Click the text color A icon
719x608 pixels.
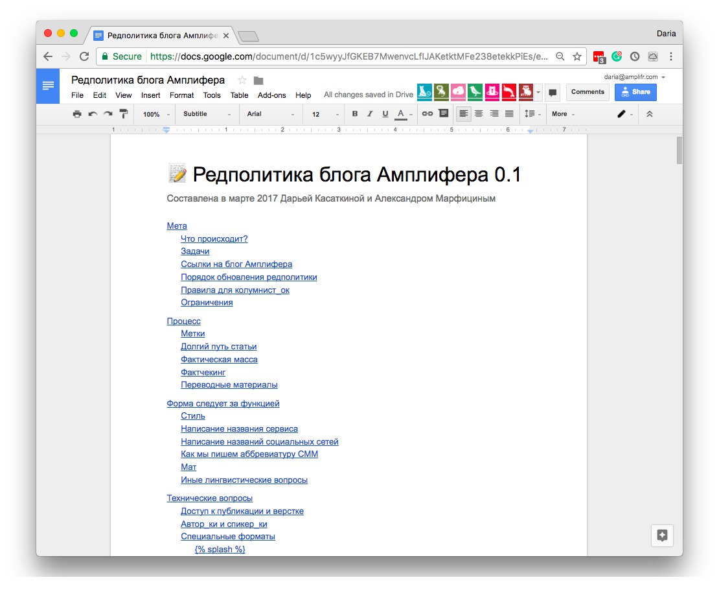pyautogui.click(x=401, y=114)
